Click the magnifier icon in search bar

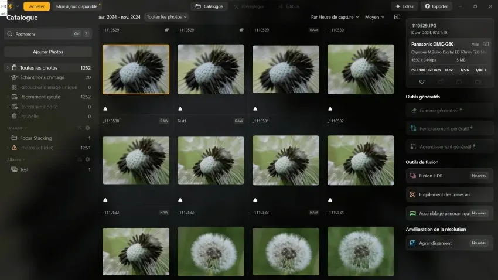tap(10, 33)
